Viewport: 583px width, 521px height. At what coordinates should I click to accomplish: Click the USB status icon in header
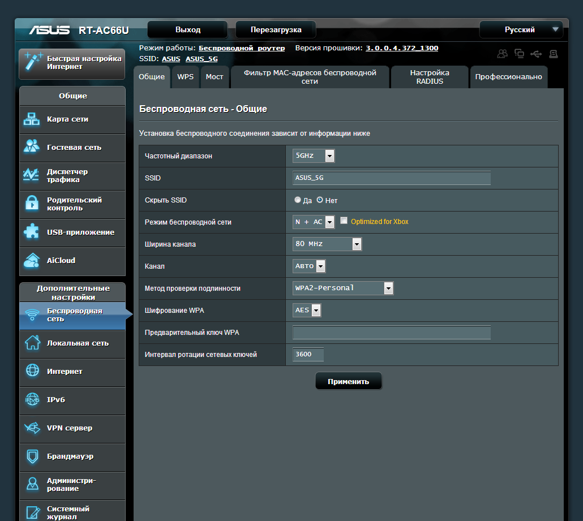pyautogui.click(x=536, y=54)
